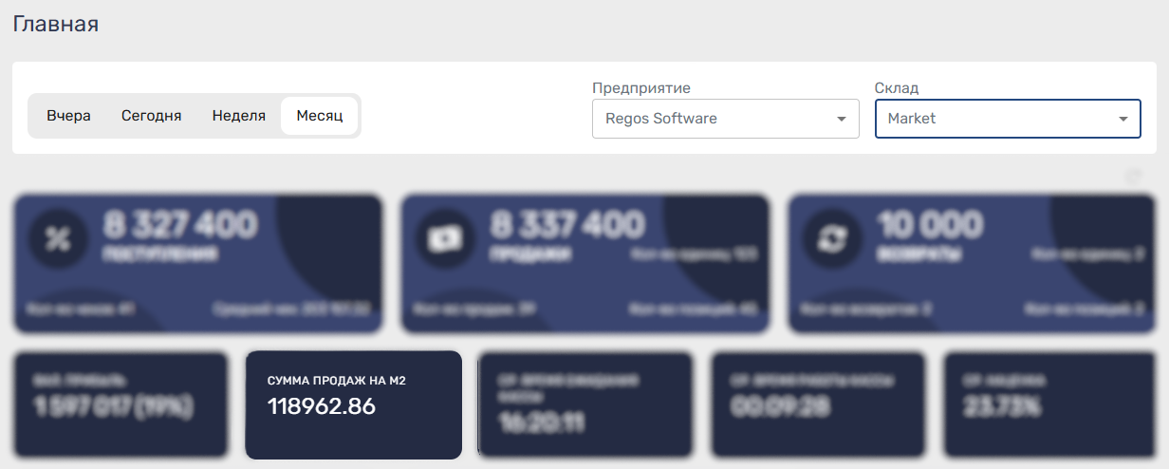Click the 8 337 400 sales total
1169x469 pixels.
click(x=566, y=225)
